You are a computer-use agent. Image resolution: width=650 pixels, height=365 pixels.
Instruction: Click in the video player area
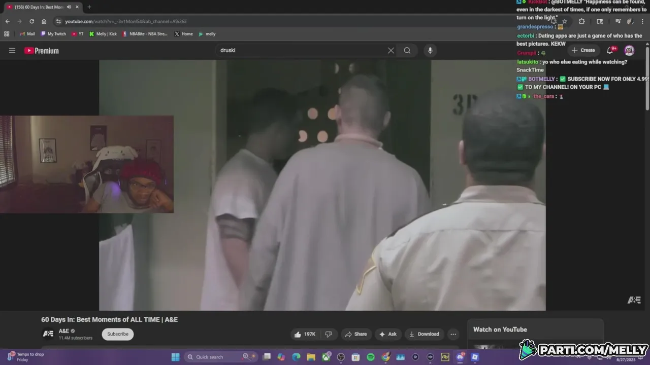pyautogui.click(x=322, y=185)
